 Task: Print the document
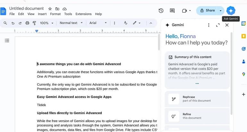tap(27, 23)
